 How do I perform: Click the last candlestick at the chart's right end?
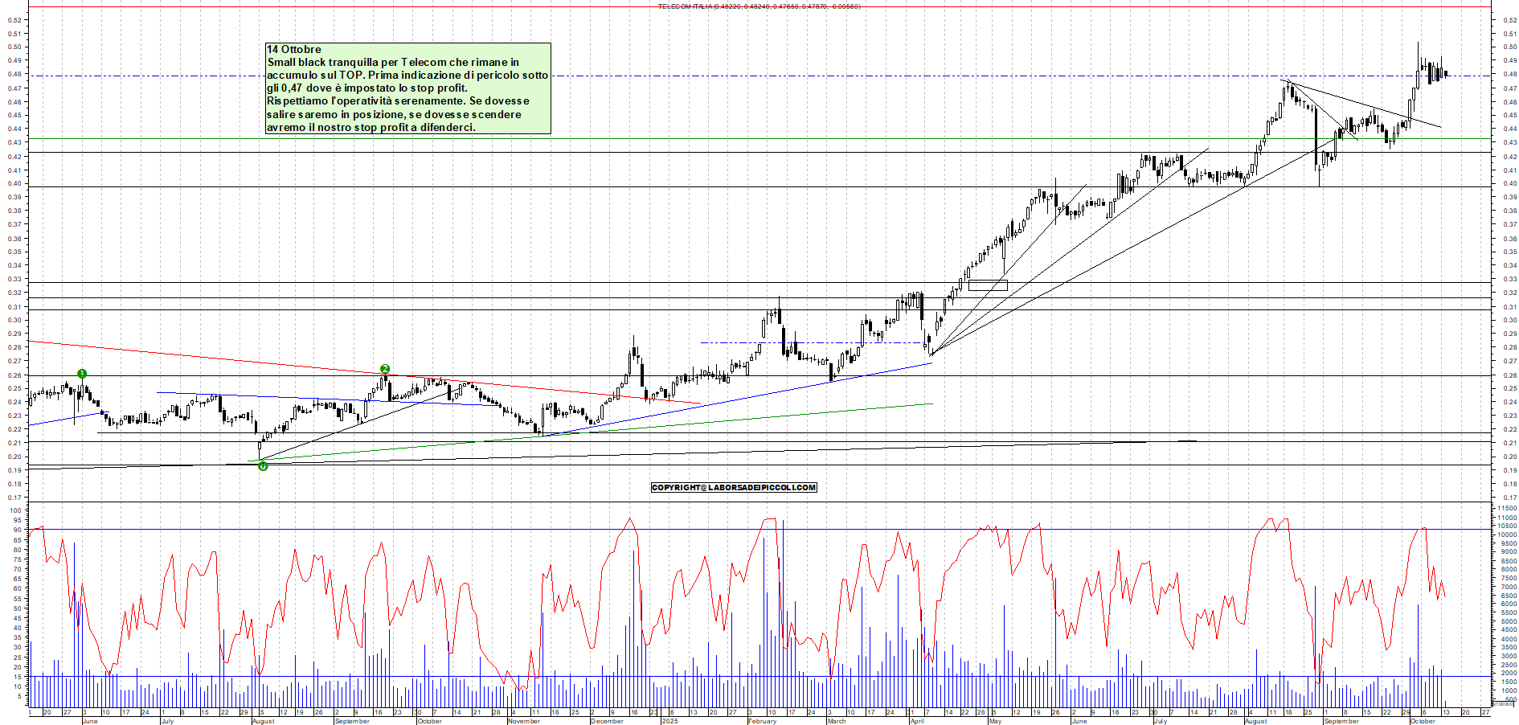(1446, 75)
